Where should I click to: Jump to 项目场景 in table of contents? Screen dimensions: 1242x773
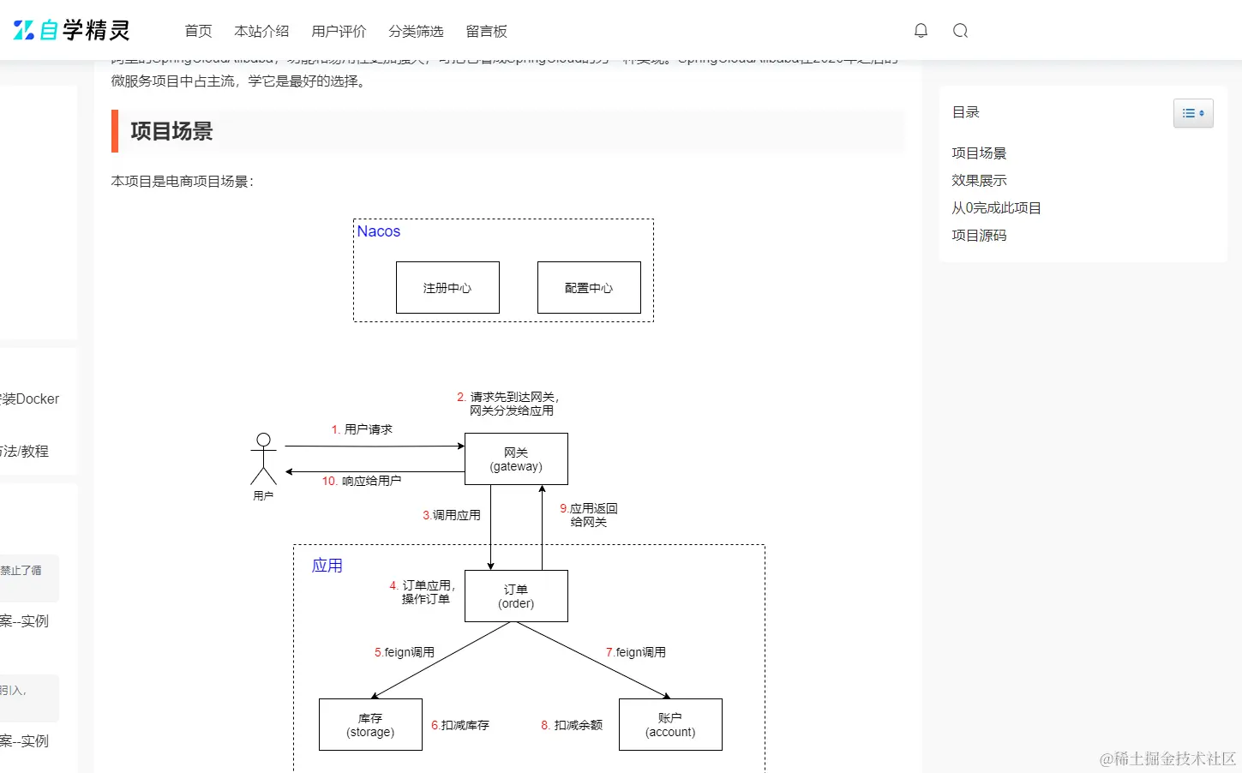coord(979,153)
